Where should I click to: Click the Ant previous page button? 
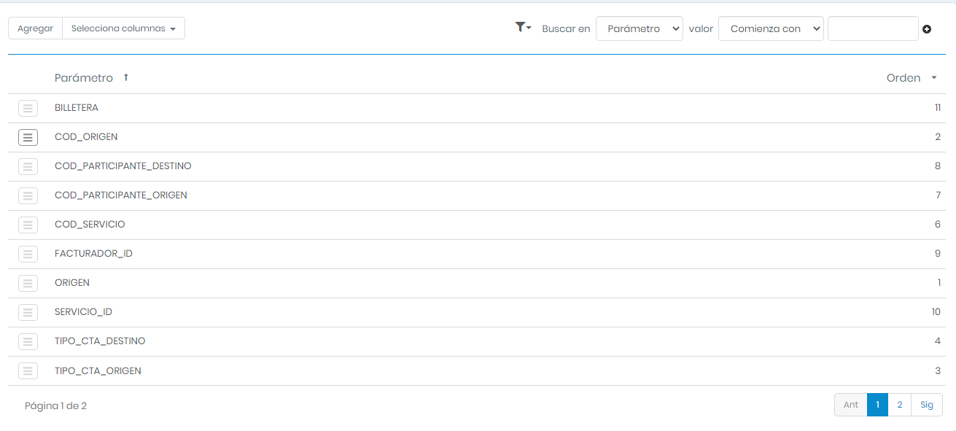click(850, 405)
